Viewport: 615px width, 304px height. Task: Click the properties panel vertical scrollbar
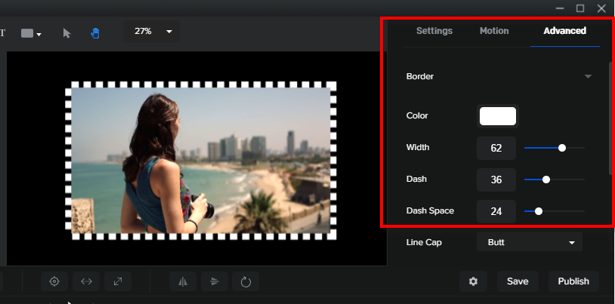(x=610, y=118)
